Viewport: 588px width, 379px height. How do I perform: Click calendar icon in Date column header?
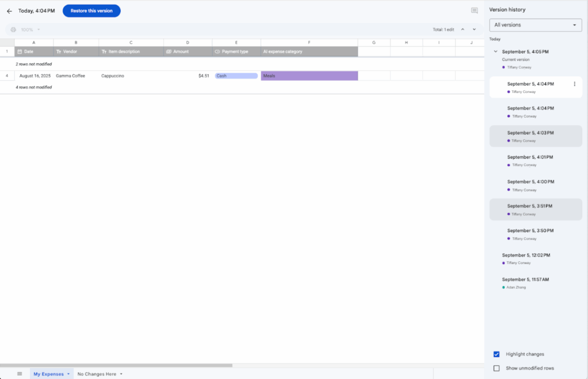pos(20,52)
